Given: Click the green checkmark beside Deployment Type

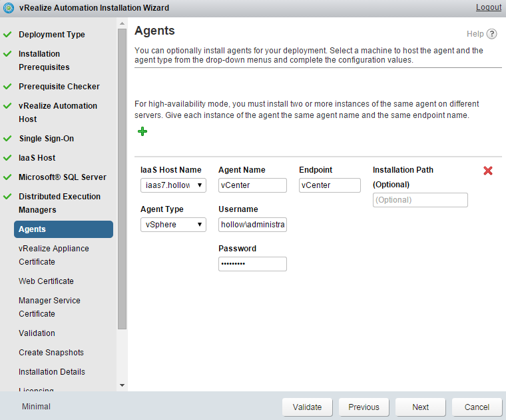Looking at the screenshot, I should point(7,34).
